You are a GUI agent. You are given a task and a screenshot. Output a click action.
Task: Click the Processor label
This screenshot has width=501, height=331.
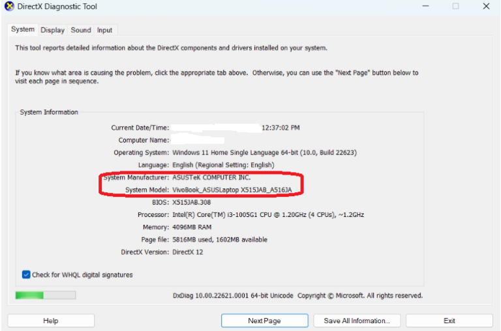coord(153,214)
